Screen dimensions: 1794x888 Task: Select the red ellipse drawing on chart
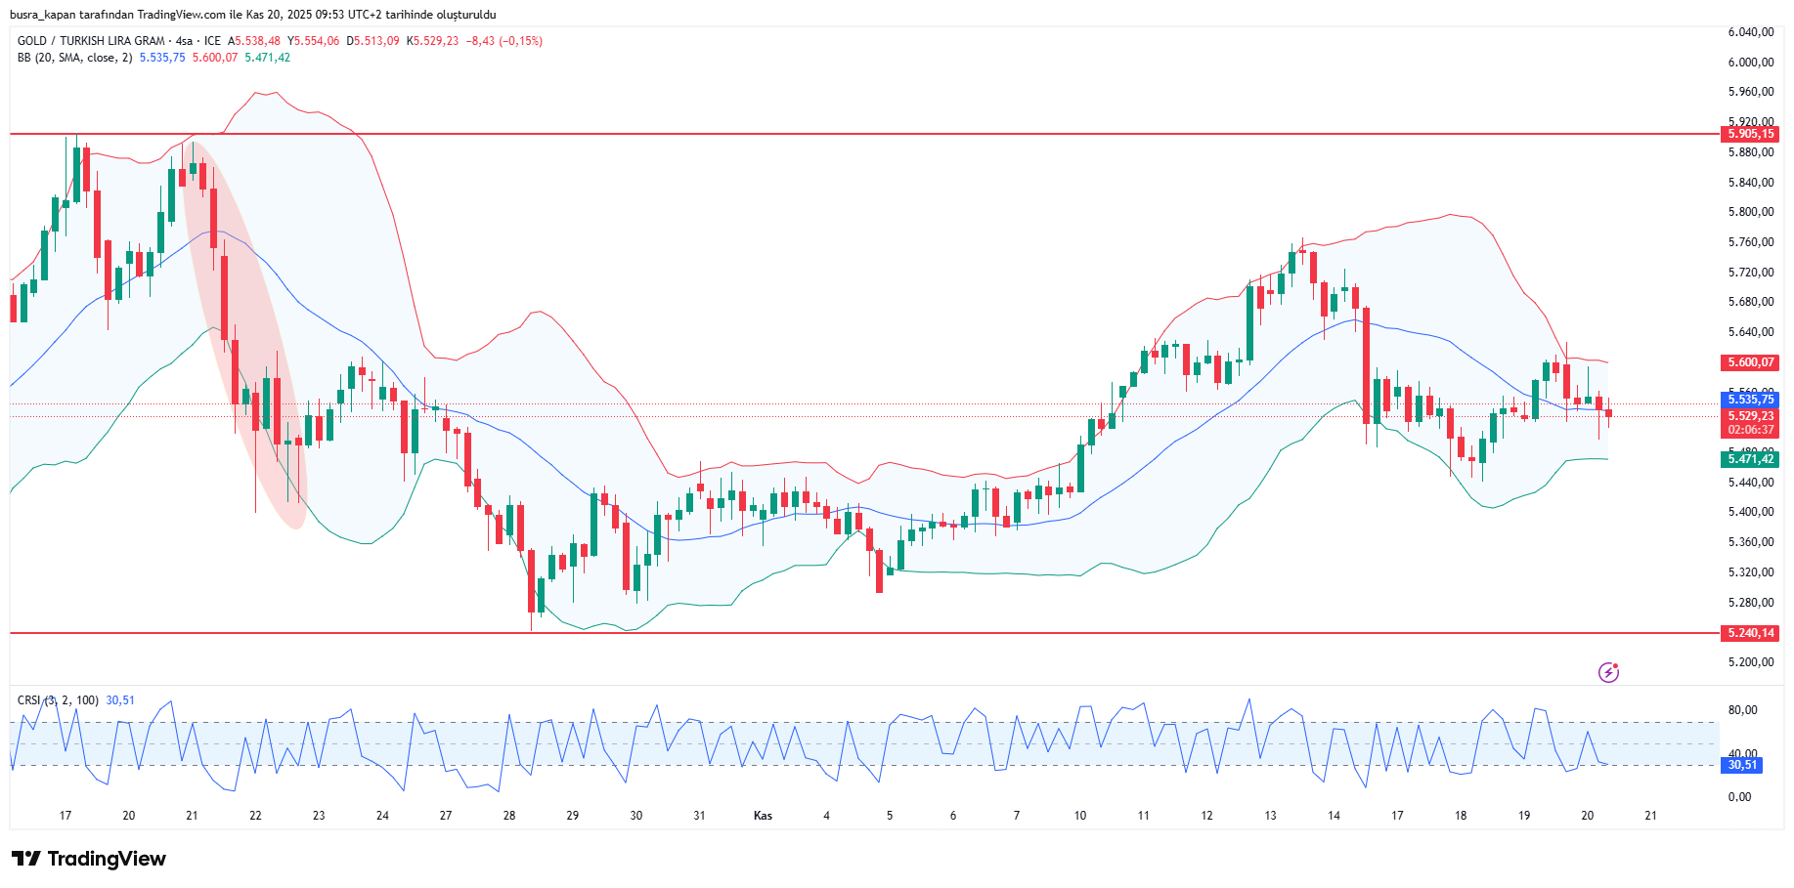coord(244,332)
